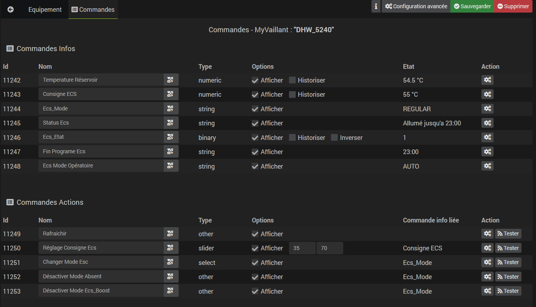Screen dimensions: 536x307
Task: Uncheck Afficher for Fin Programe Ecs
Action: [x=255, y=152]
